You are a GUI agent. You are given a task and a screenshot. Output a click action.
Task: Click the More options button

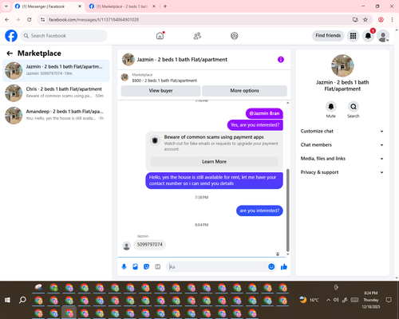pos(244,91)
